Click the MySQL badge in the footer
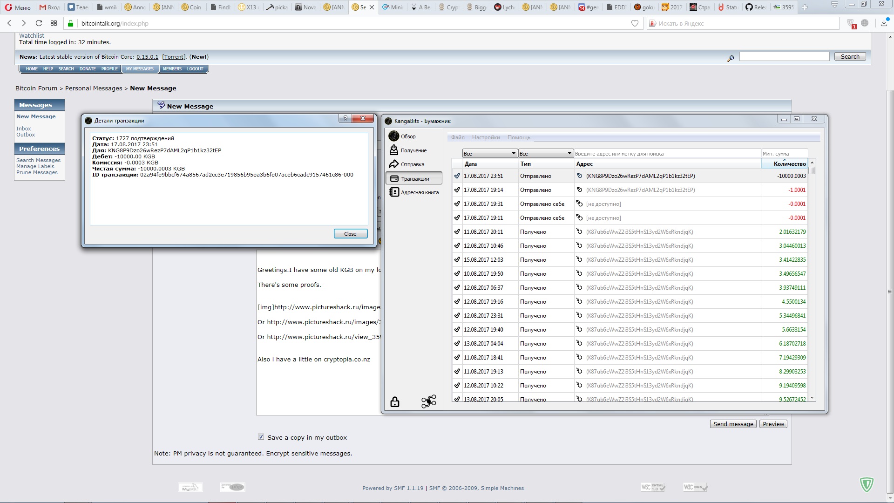894x503 pixels. pos(190,487)
